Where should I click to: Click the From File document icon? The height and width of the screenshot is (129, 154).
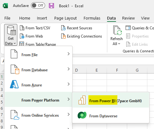(x=14, y=54)
